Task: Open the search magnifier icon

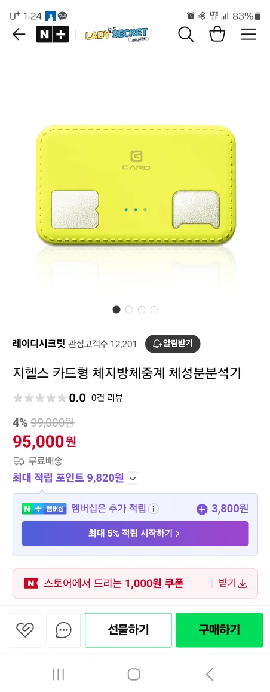Action: pyautogui.click(x=186, y=34)
